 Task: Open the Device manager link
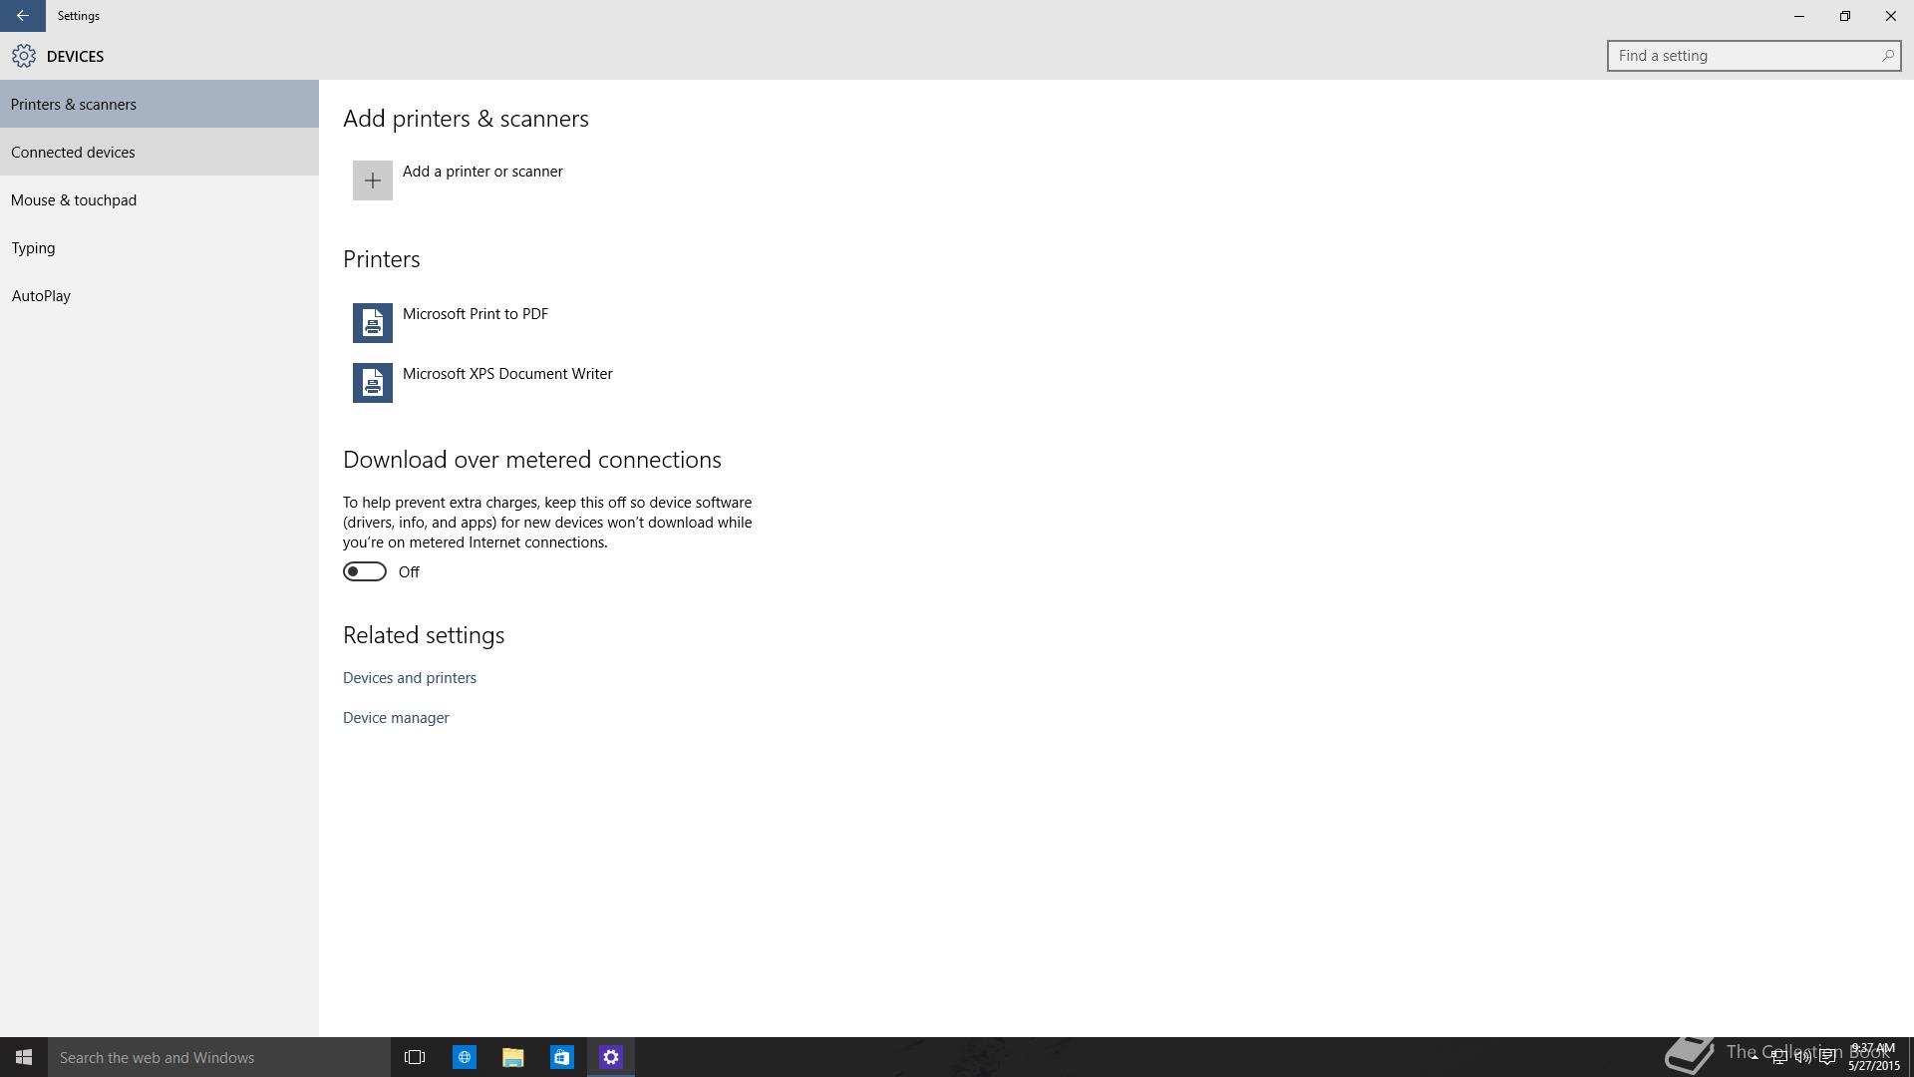coord(396,718)
